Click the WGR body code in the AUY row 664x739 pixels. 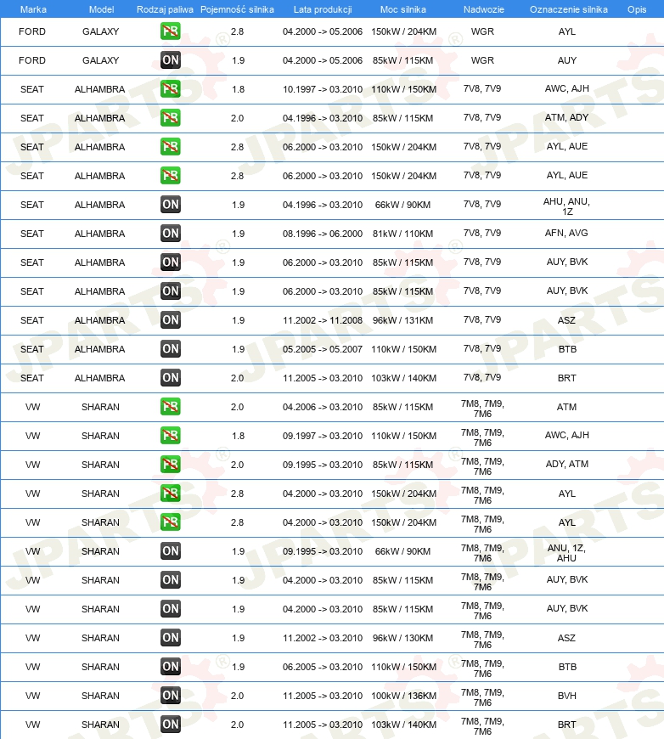tap(482, 60)
